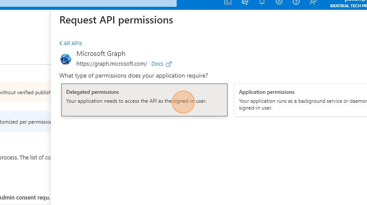The image size is (367, 205).
Task: Select the Application permissions card
Action: coord(300,100)
